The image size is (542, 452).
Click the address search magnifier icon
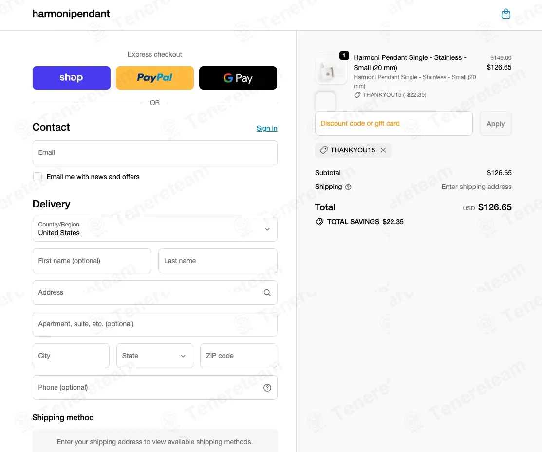(267, 293)
